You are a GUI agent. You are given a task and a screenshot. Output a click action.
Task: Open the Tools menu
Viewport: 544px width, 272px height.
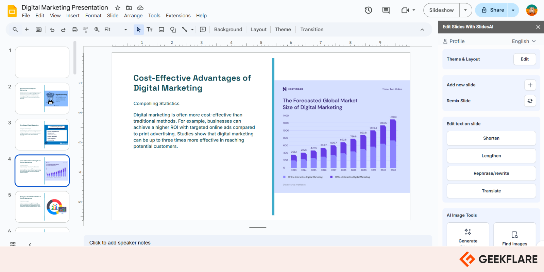pos(154,16)
